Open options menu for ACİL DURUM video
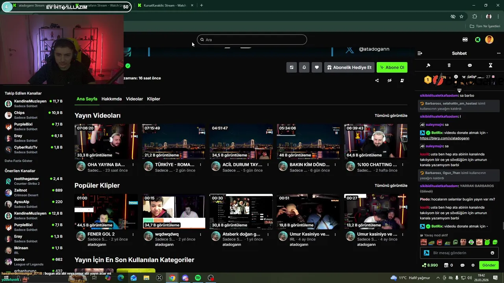The height and width of the screenshot is (283, 504). (x=268, y=165)
